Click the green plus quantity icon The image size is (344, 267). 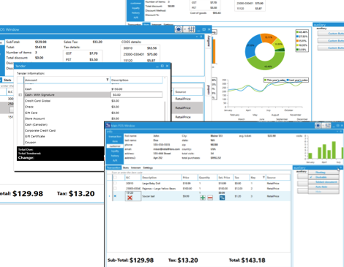point(203,198)
